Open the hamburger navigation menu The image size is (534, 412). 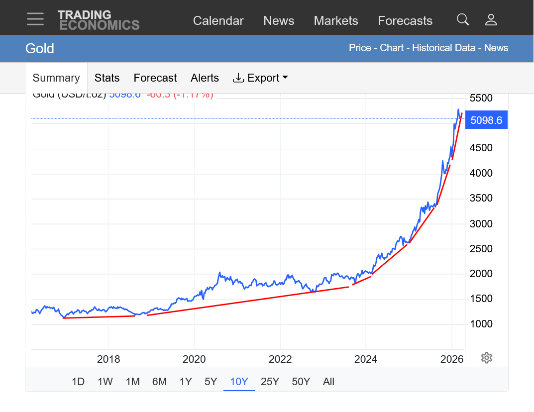35,19
